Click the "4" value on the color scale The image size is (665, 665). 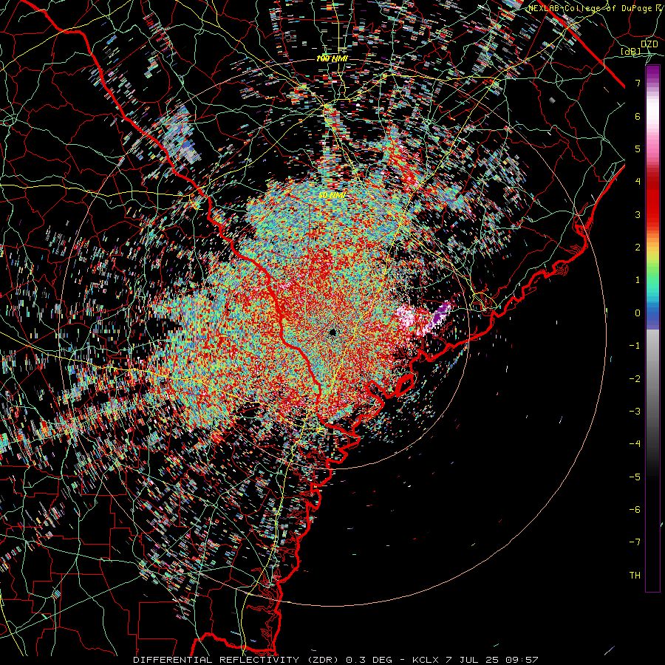pyautogui.click(x=638, y=182)
